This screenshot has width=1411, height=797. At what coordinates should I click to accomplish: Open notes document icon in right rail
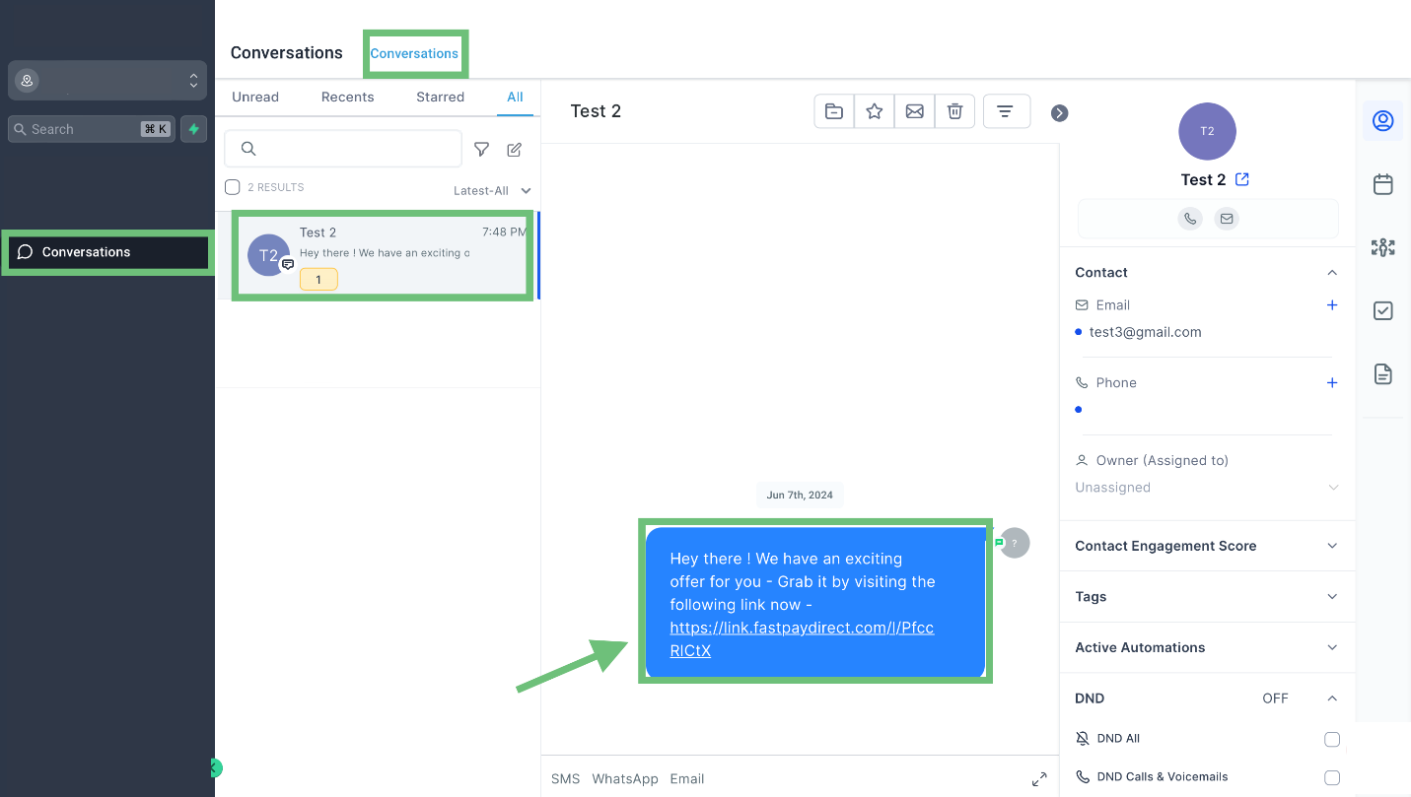(x=1383, y=374)
